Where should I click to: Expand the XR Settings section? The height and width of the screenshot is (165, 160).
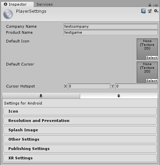(80, 158)
